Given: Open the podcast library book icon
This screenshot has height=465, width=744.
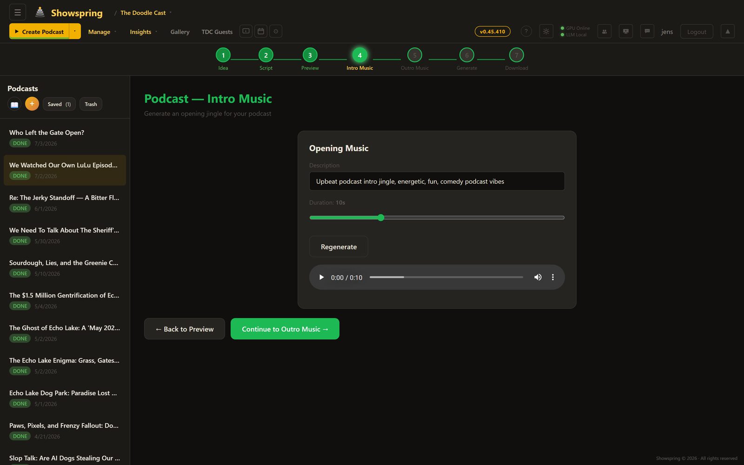Looking at the screenshot, I should point(14,104).
